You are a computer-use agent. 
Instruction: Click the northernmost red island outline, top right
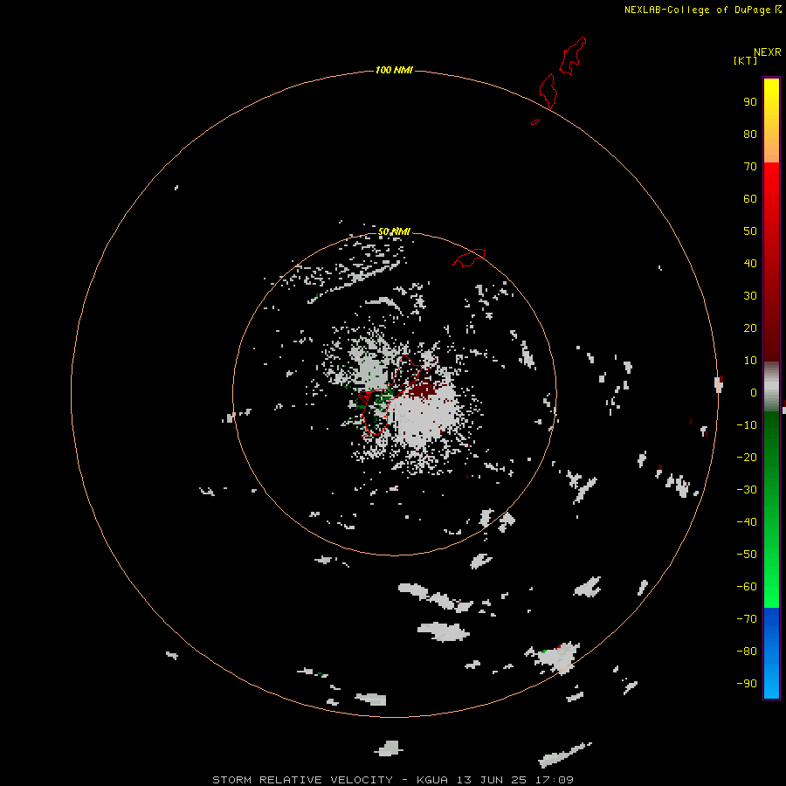572,56
